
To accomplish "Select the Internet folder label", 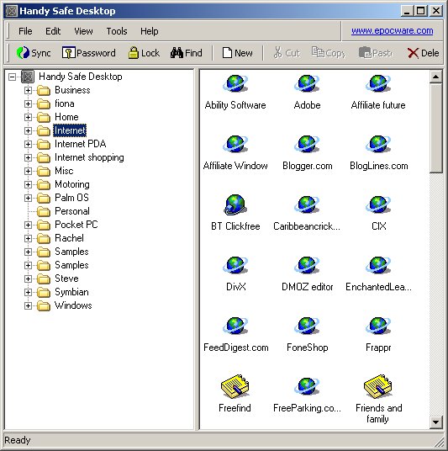I will tap(70, 130).
